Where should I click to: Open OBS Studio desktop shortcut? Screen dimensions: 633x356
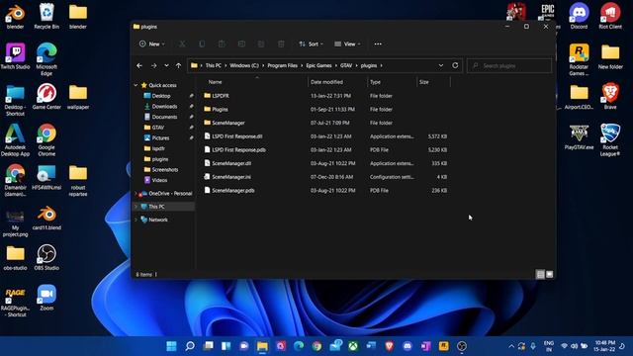pyautogui.click(x=46, y=257)
